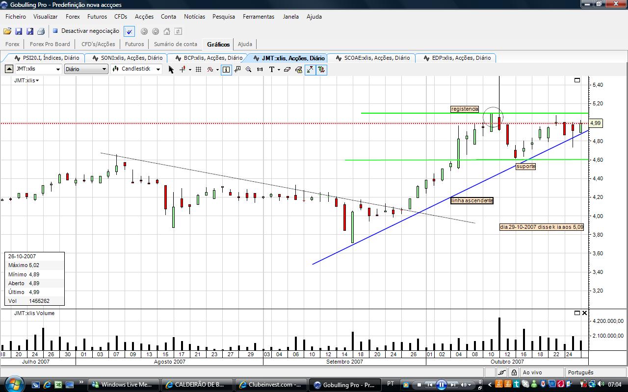Screen dimensions: 628x392
Task: Open the Ferramentas menu
Action: pyautogui.click(x=259, y=16)
